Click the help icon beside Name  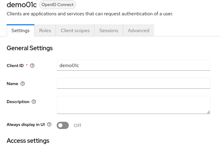(23, 84)
